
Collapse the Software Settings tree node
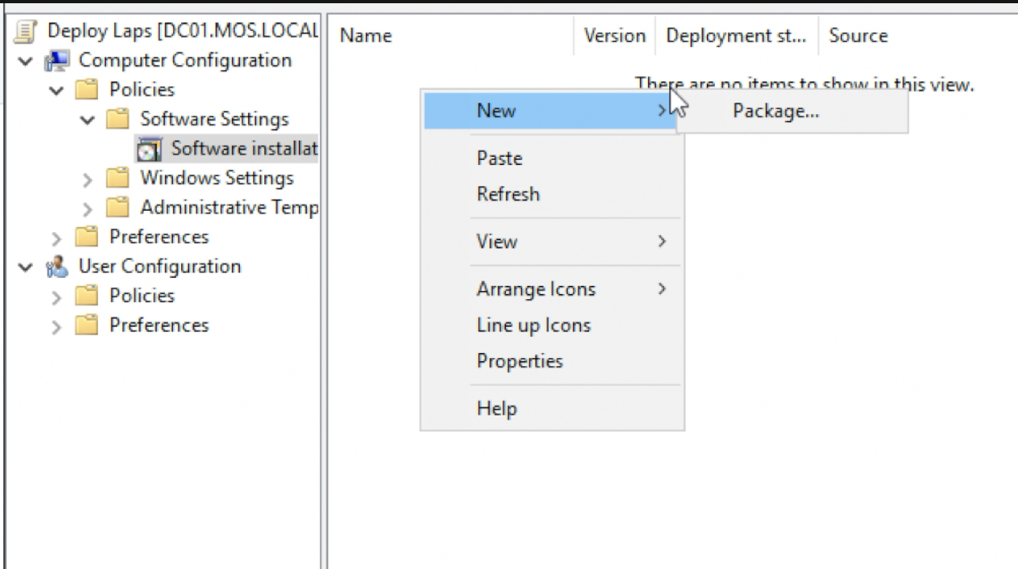tap(88, 120)
